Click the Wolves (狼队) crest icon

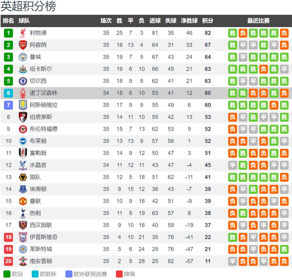[23, 177]
